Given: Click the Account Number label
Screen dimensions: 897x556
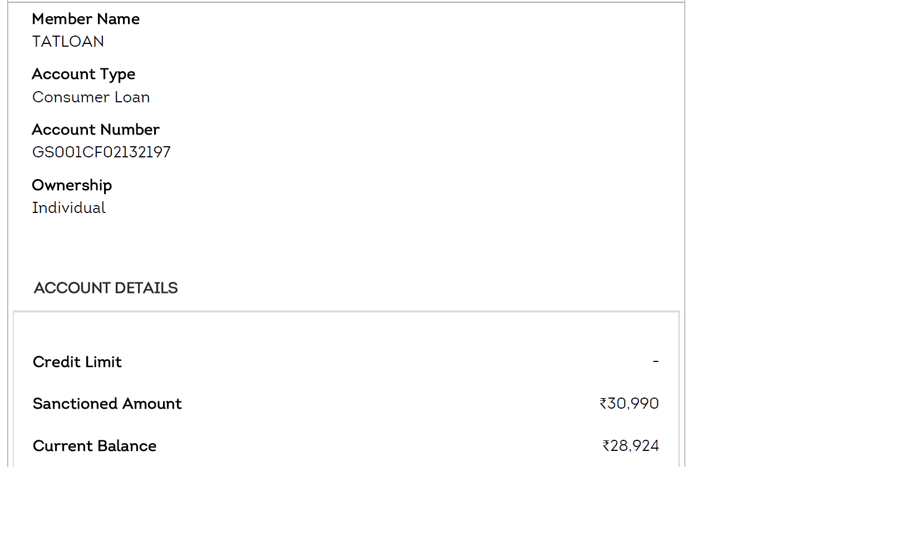Looking at the screenshot, I should click(96, 130).
